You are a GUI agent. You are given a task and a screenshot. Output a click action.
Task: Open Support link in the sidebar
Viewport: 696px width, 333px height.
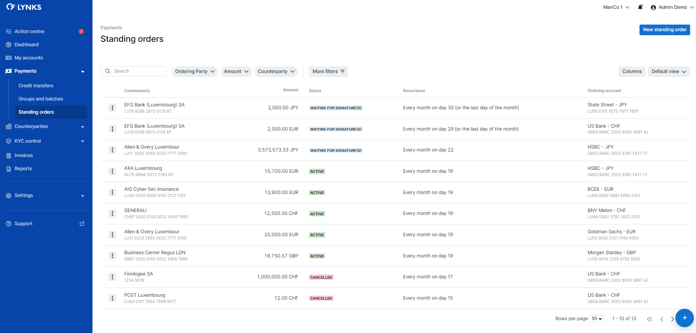click(23, 224)
